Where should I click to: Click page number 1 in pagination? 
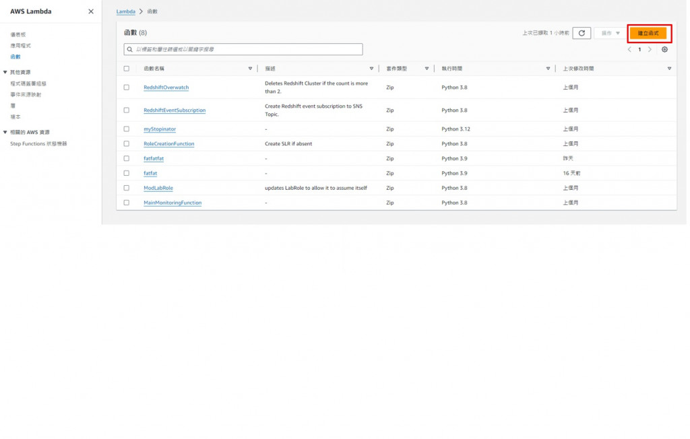tap(639, 50)
